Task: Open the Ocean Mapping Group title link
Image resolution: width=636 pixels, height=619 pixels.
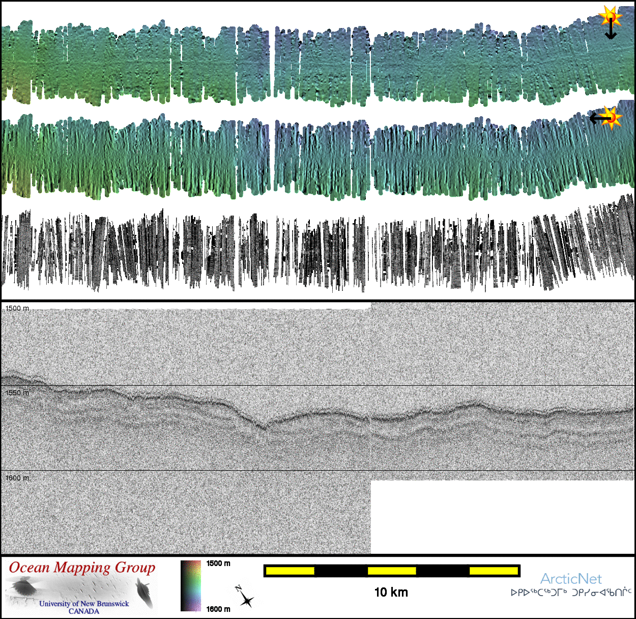Action: [x=82, y=568]
